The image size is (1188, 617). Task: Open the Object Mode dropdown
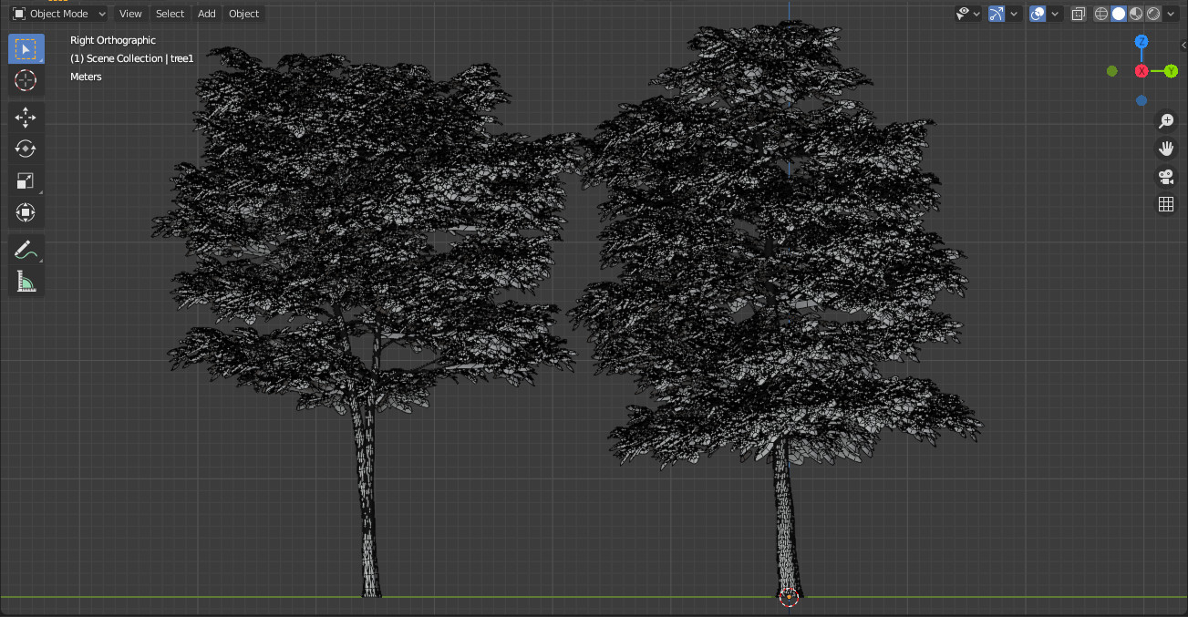point(58,14)
